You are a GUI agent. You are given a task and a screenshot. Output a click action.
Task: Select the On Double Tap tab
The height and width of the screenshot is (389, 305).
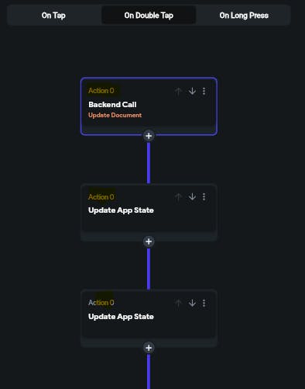(x=149, y=16)
